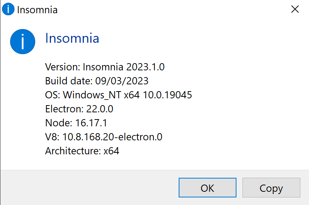This screenshot has height=205, width=309.
Task: Click the V8 10.8.168.20-electron.0 line
Action: (x=104, y=137)
